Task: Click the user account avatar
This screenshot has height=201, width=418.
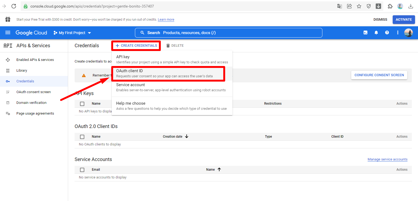Action: [x=408, y=33]
